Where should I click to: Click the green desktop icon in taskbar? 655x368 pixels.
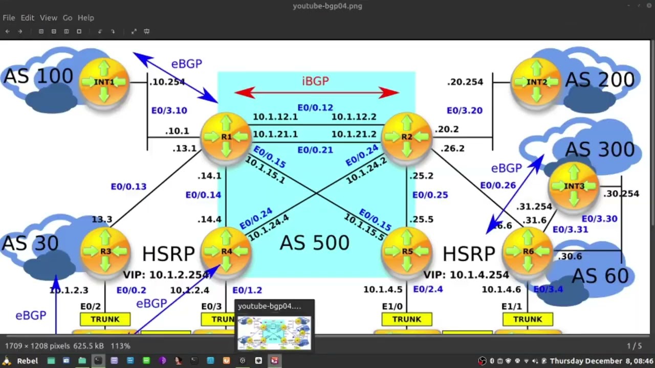coord(51,361)
